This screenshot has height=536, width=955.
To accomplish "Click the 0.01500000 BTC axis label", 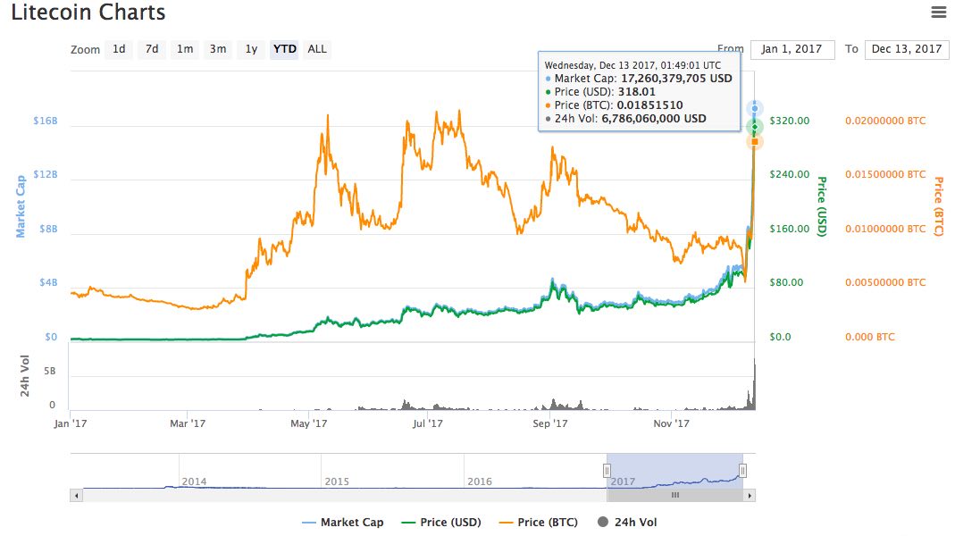I will [x=885, y=174].
